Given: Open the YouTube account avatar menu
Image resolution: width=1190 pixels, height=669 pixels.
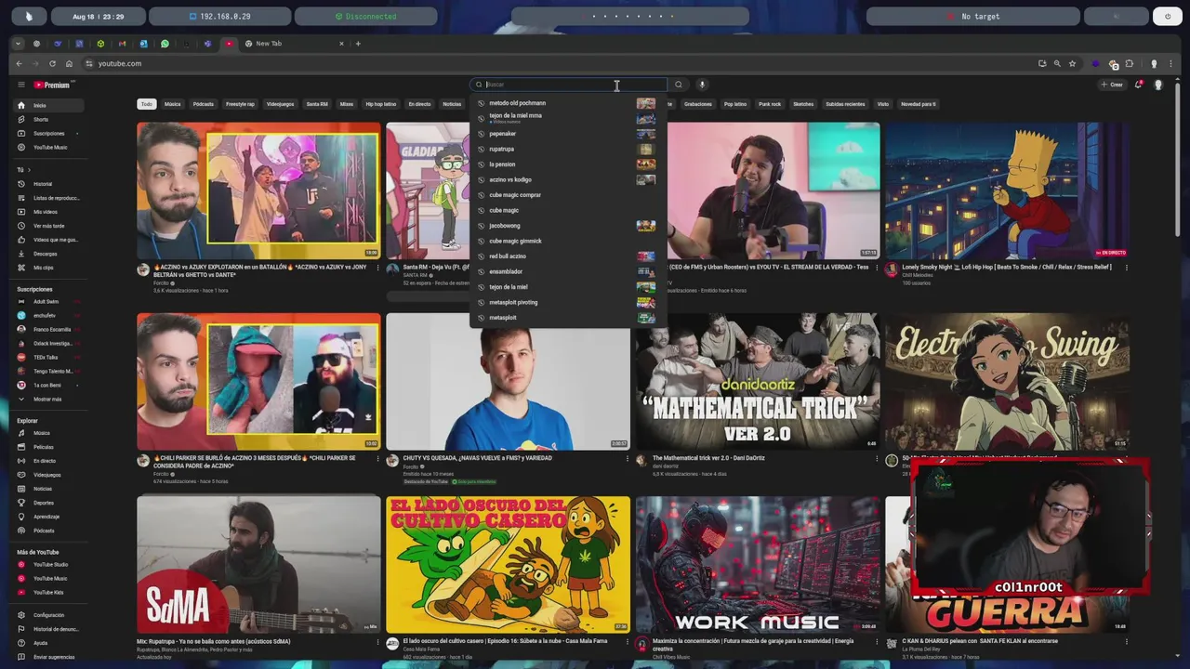Looking at the screenshot, I should 1158,85.
